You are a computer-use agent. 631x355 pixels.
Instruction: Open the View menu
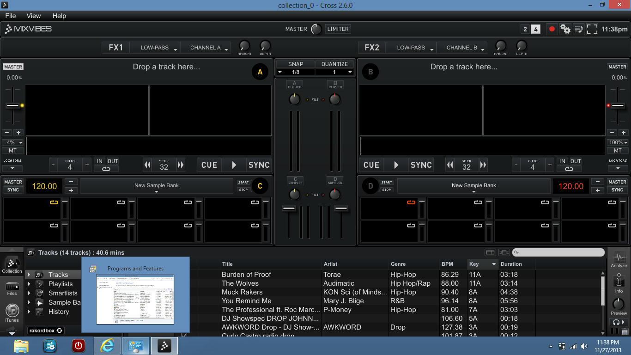(34, 16)
